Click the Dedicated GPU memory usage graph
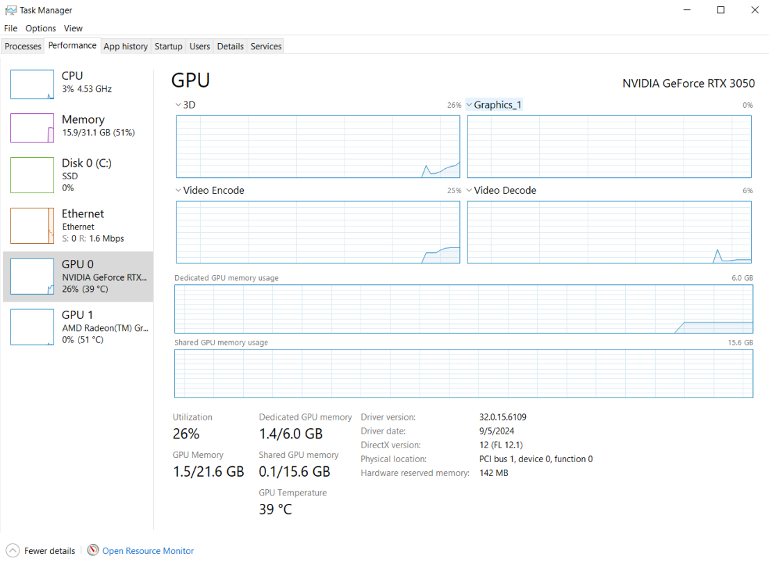This screenshot has width=769, height=565. pyautogui.click(x=463, y=309)
